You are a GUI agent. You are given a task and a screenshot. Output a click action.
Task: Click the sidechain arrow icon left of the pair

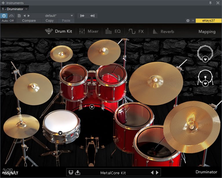click(82, 16)
